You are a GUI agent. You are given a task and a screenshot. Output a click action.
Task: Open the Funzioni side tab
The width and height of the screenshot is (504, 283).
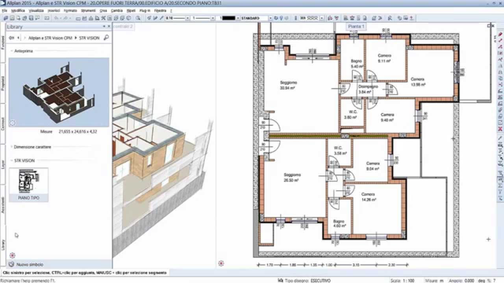coord(3,42)
